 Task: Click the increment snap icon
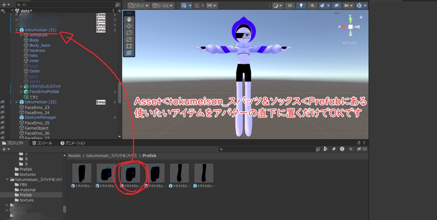pyautogui.click(x=197, y=5)
